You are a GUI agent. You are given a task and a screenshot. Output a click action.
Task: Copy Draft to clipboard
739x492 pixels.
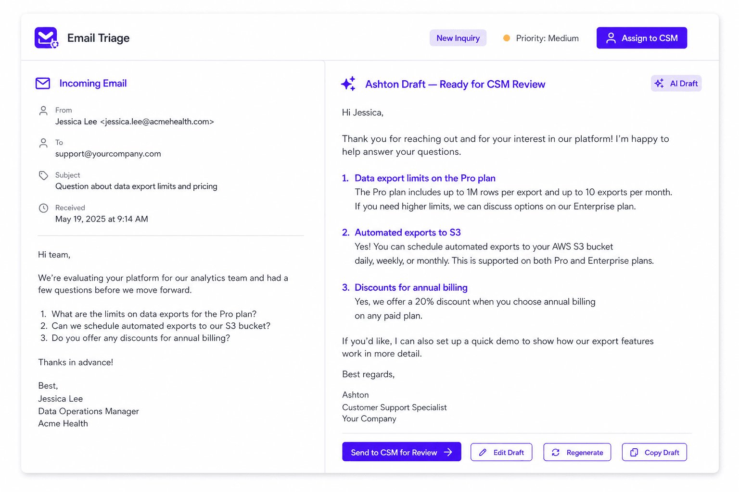[654, 452]
